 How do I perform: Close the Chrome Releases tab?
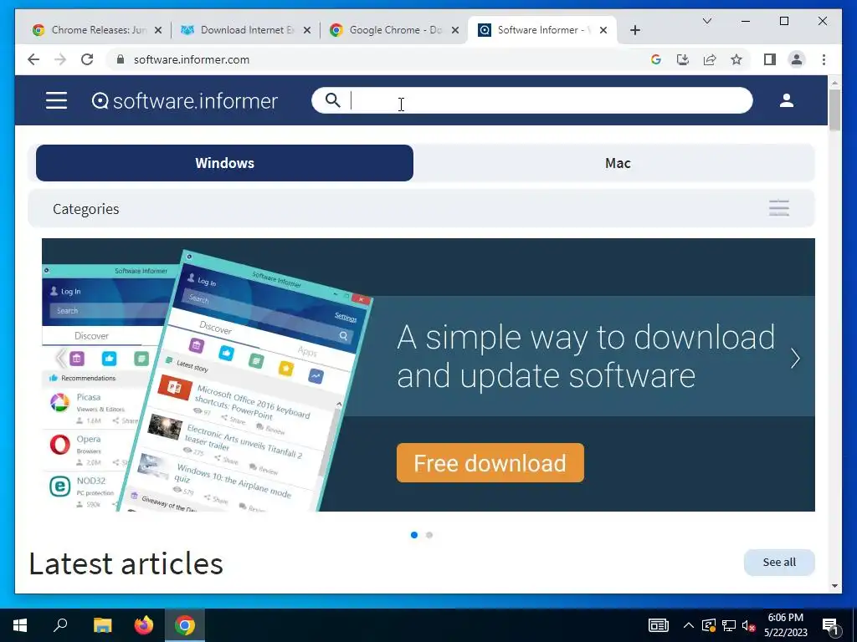(158, 30)
